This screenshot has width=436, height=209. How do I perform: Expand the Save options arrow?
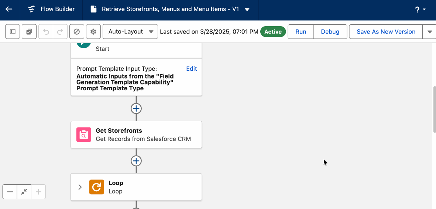coord(429,32)
